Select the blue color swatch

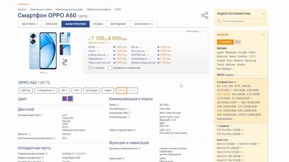point(70,99)
